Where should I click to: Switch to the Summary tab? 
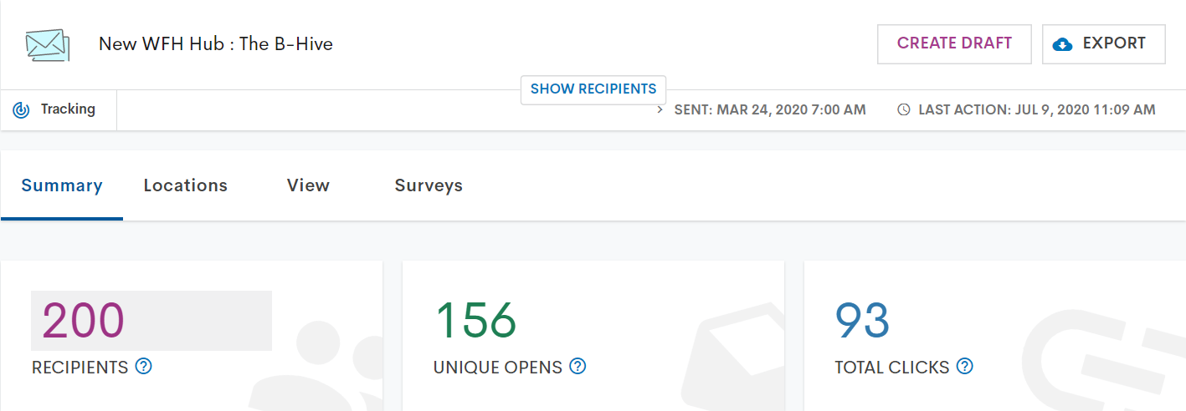[62, 185]
